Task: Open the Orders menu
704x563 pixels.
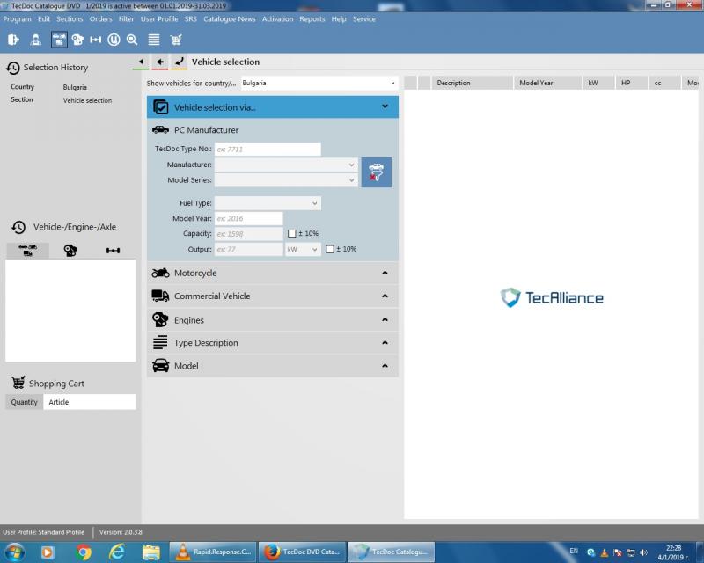Action: (100, 18)
